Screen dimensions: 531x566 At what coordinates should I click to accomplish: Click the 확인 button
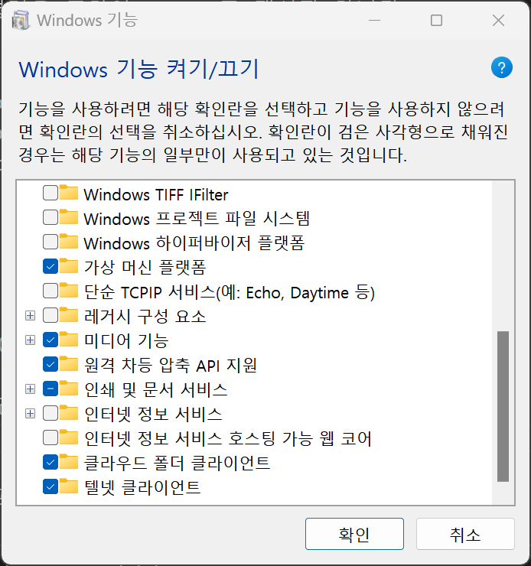353,535
